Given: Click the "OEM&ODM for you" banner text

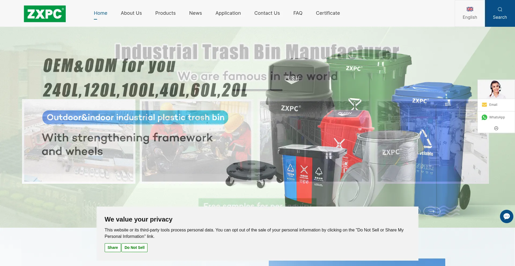Looking at the screenshot, I should pos(109,66).
